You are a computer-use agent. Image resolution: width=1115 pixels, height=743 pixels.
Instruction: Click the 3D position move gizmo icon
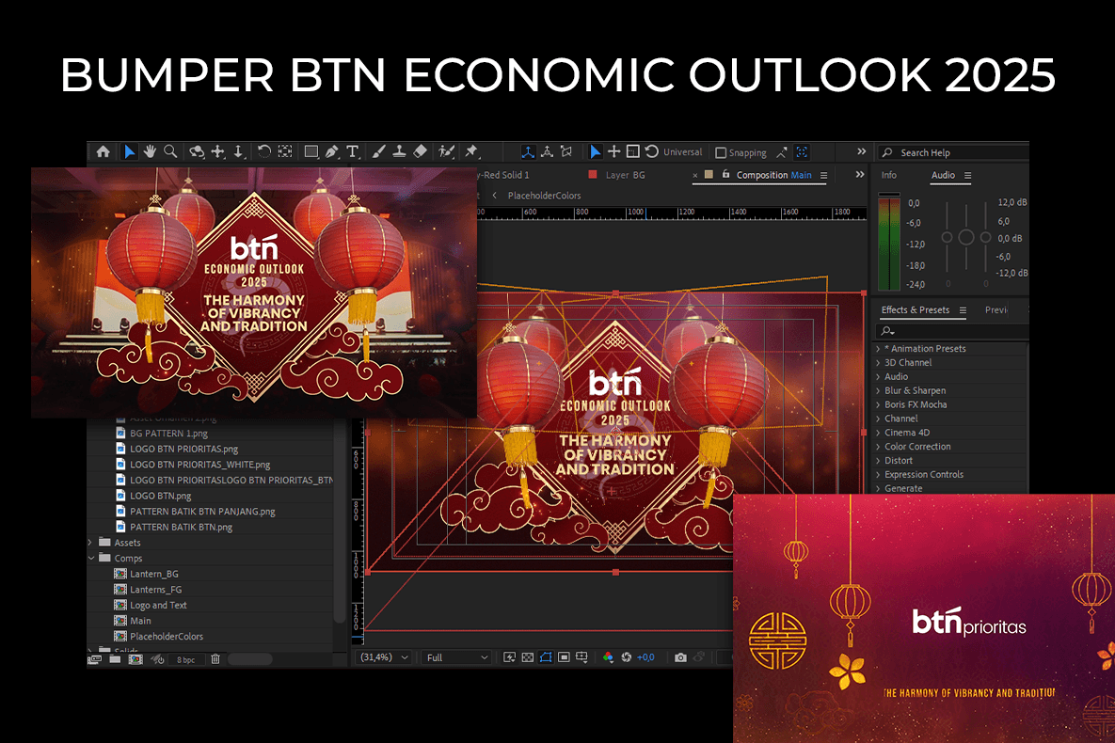tap(613, 151)
